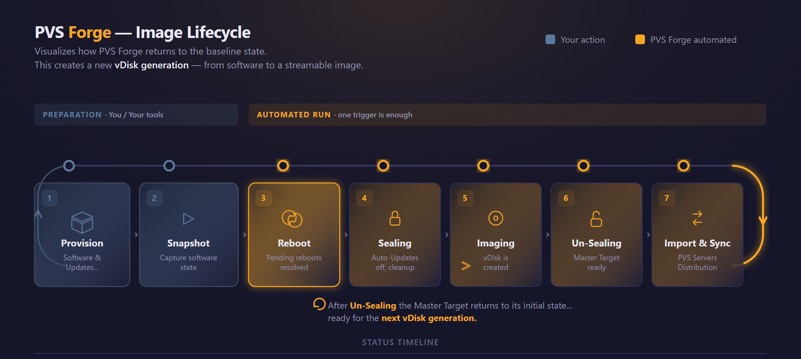Open the Import & Sync step title
The height and width of the screenshot is (359, 801).
click(x=697, y=243)
